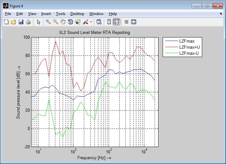Click the LZFmax legend entry
The width and height of the screenshot is (226, 164).
coord(187,41)
